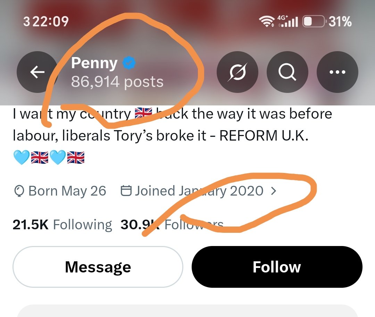This screenshot has width=375, height=317.
Task: Open the Joined January 2020 details
Action: pos(199,191)
